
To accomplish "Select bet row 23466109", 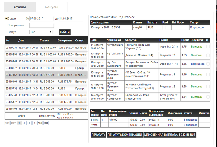I will coord(46,82).
